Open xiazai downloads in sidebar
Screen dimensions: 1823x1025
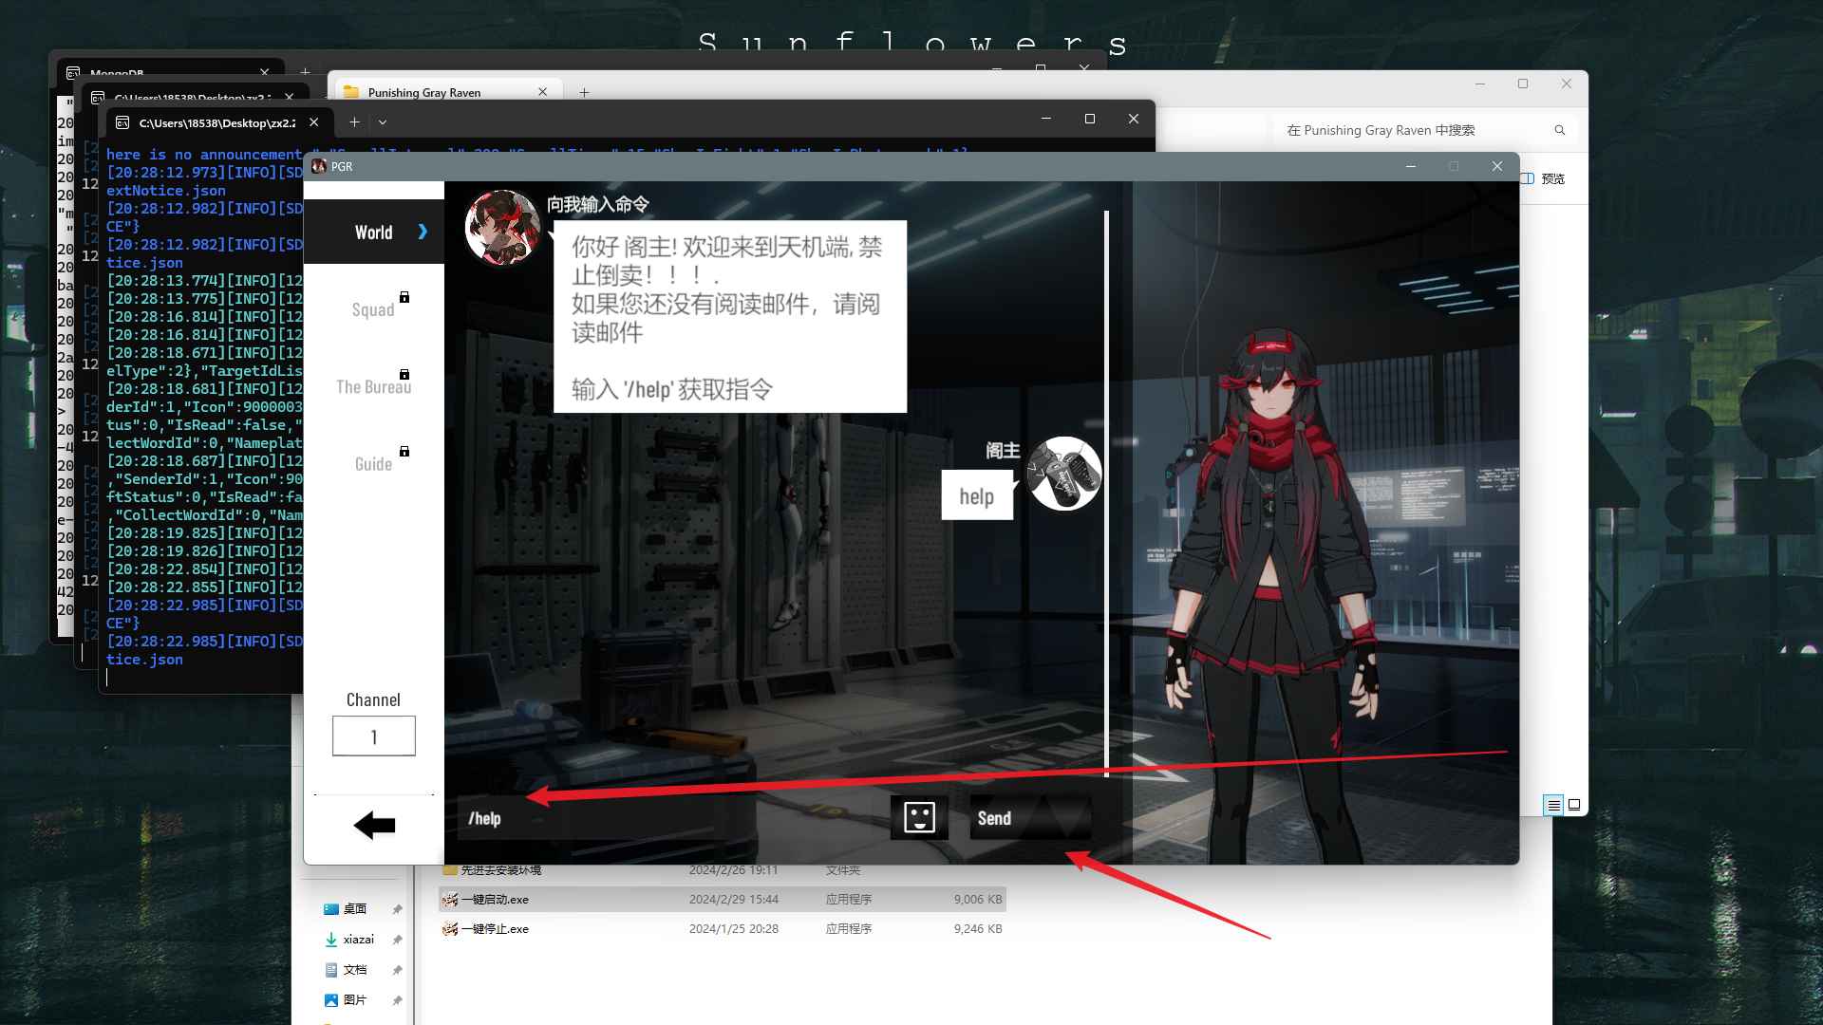click(x=358, y=939)
